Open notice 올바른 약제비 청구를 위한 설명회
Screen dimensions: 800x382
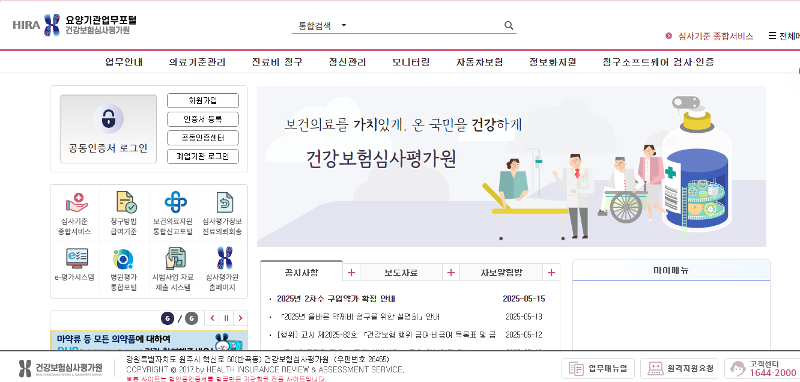pyautogui.click(x=359, y=317)
